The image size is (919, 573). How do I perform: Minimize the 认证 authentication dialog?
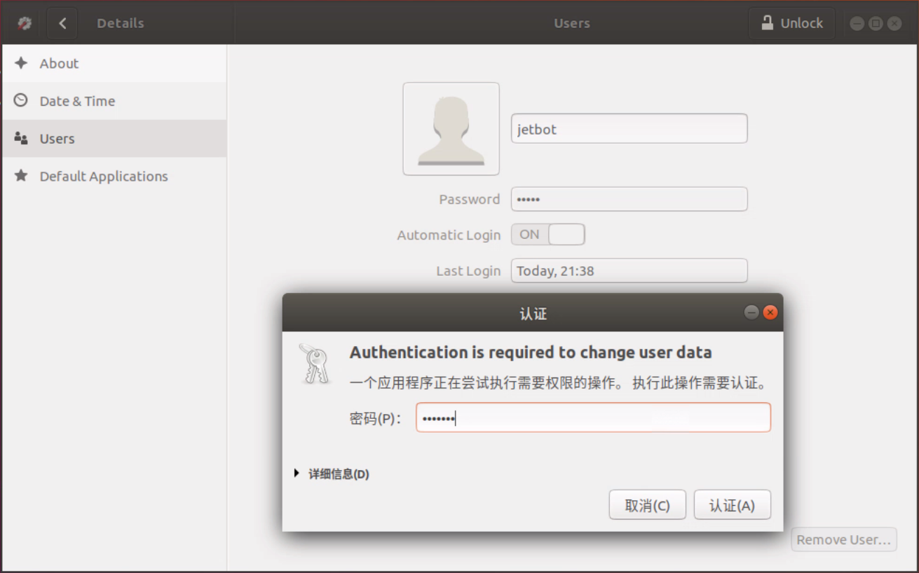click(751, 312)
